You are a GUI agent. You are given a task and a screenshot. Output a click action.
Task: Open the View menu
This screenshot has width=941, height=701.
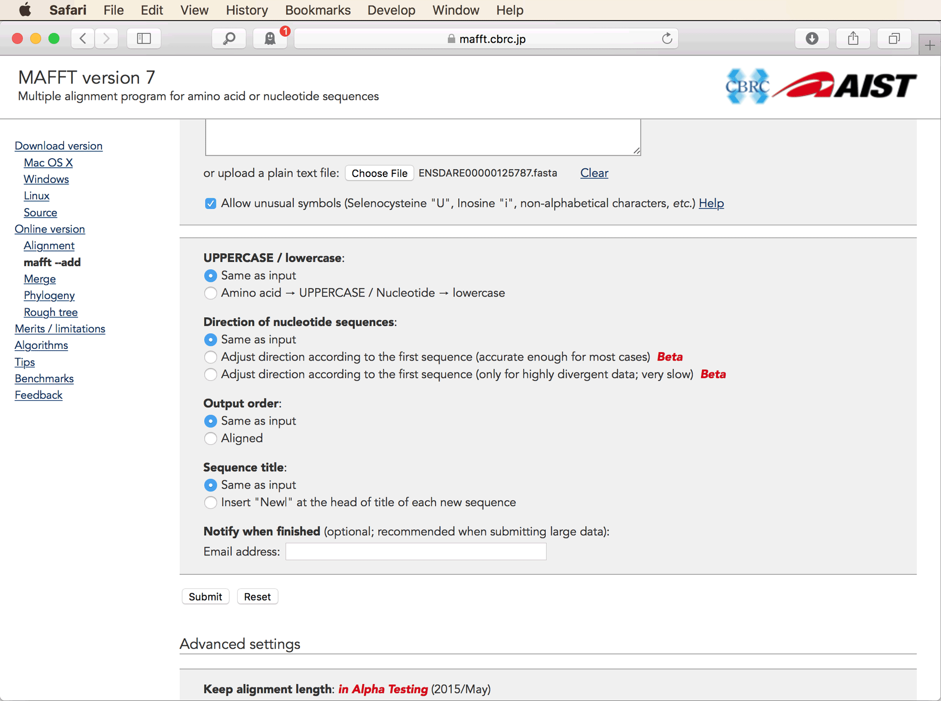[194, 10]
